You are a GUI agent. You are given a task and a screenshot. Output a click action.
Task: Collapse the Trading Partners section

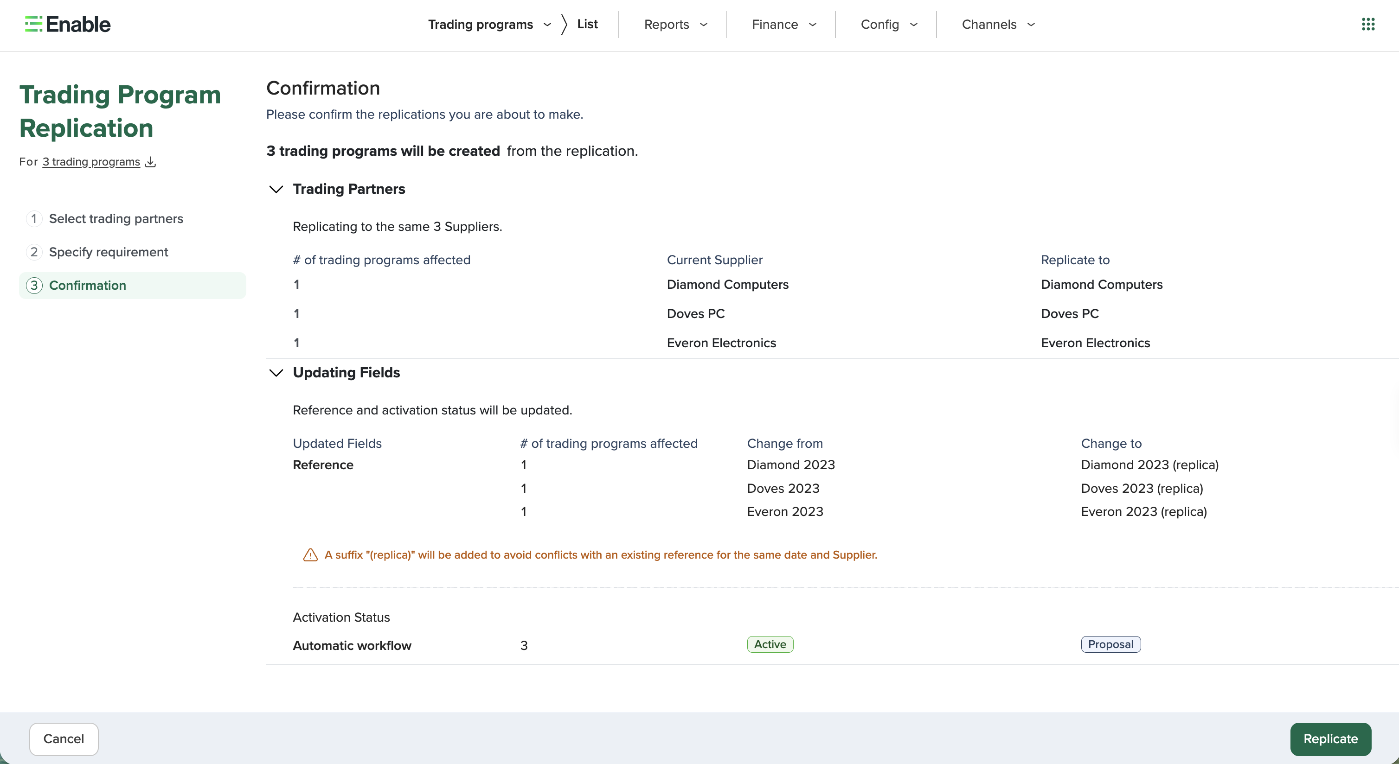[276, 189]
